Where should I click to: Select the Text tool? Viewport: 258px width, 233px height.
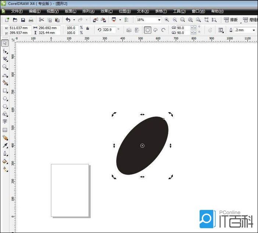(5, 122)
